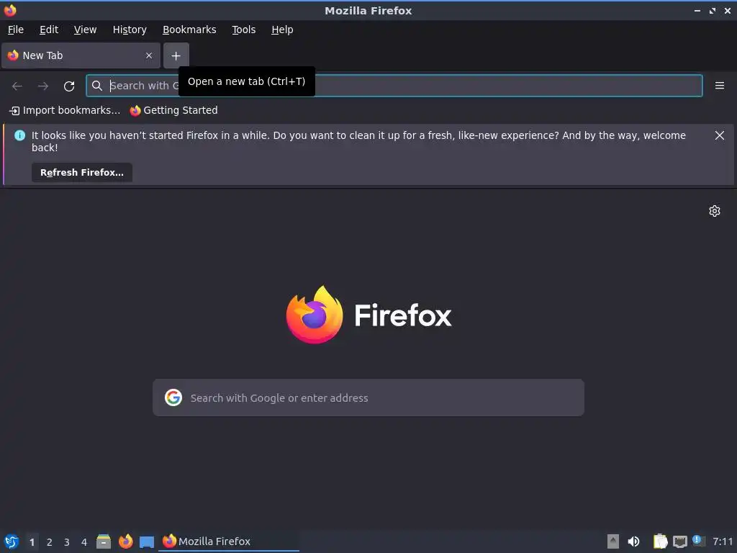Open the Bookmarks menu
Screen dimensions: 737x553
pos(189,30)
